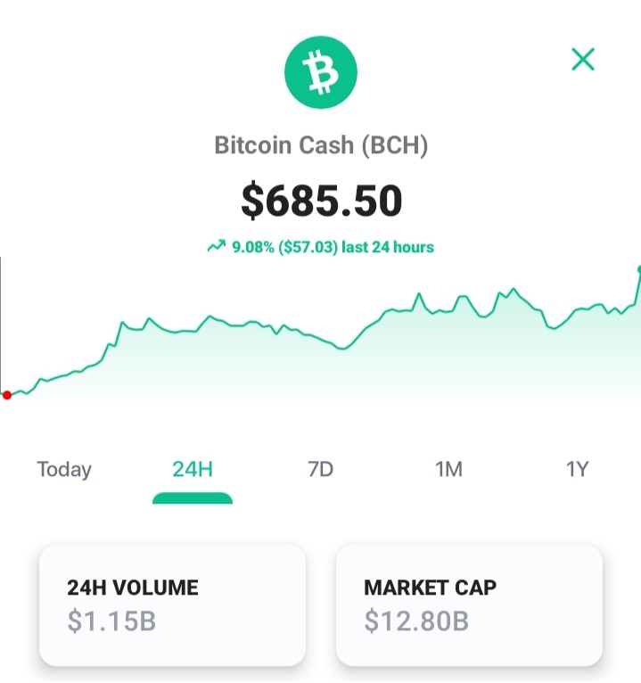641x683 pixels.
Task: Click the $12.80B market cap value
Action: (x=416, y=621)
